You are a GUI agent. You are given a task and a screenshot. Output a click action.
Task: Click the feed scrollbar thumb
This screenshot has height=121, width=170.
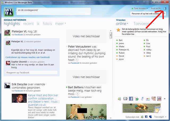pyautogui.click(x=111, y=35)
